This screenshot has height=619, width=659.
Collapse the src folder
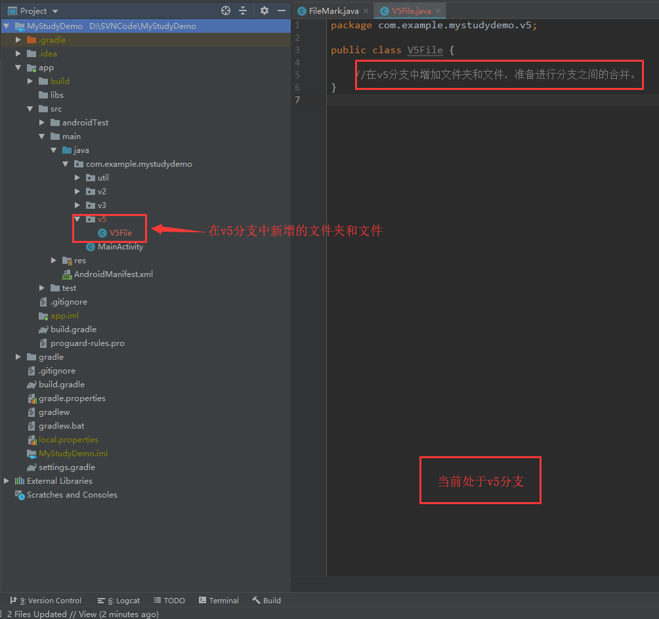[x=30, y=109]
